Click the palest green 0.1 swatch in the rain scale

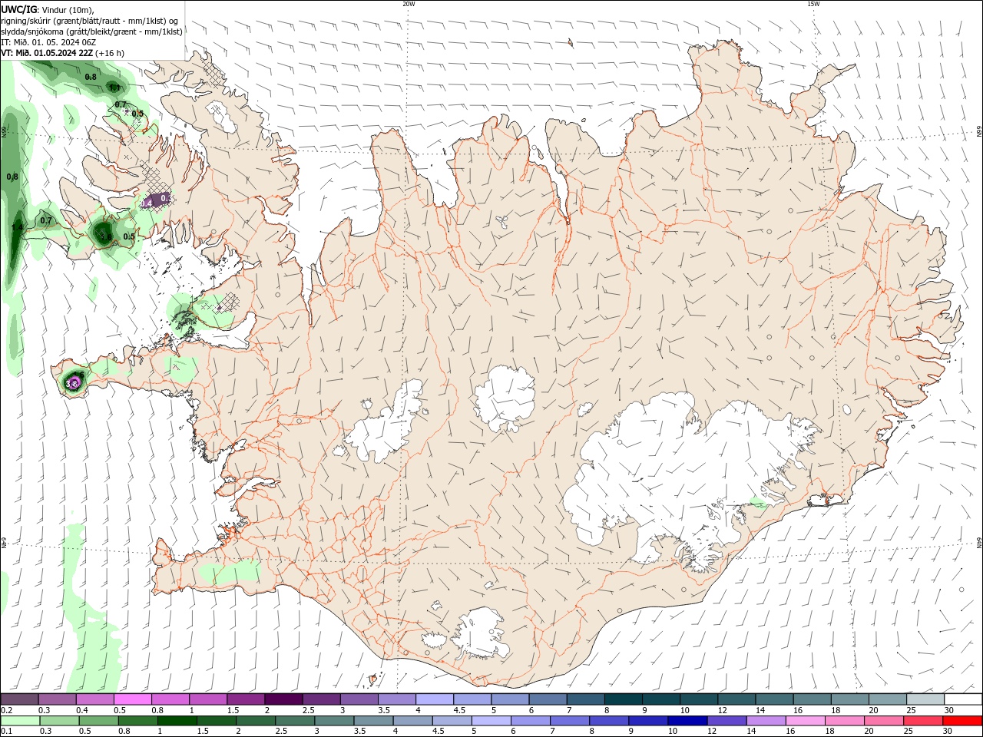[18, 721]
